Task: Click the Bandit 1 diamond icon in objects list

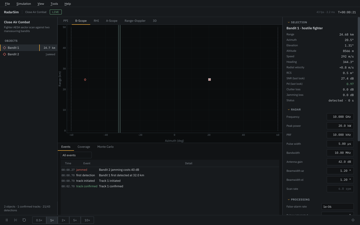Action: pyautogui.click(x=4, y=48)
